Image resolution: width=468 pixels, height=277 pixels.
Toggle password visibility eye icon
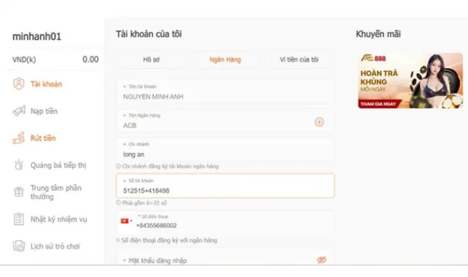[322, 260]
